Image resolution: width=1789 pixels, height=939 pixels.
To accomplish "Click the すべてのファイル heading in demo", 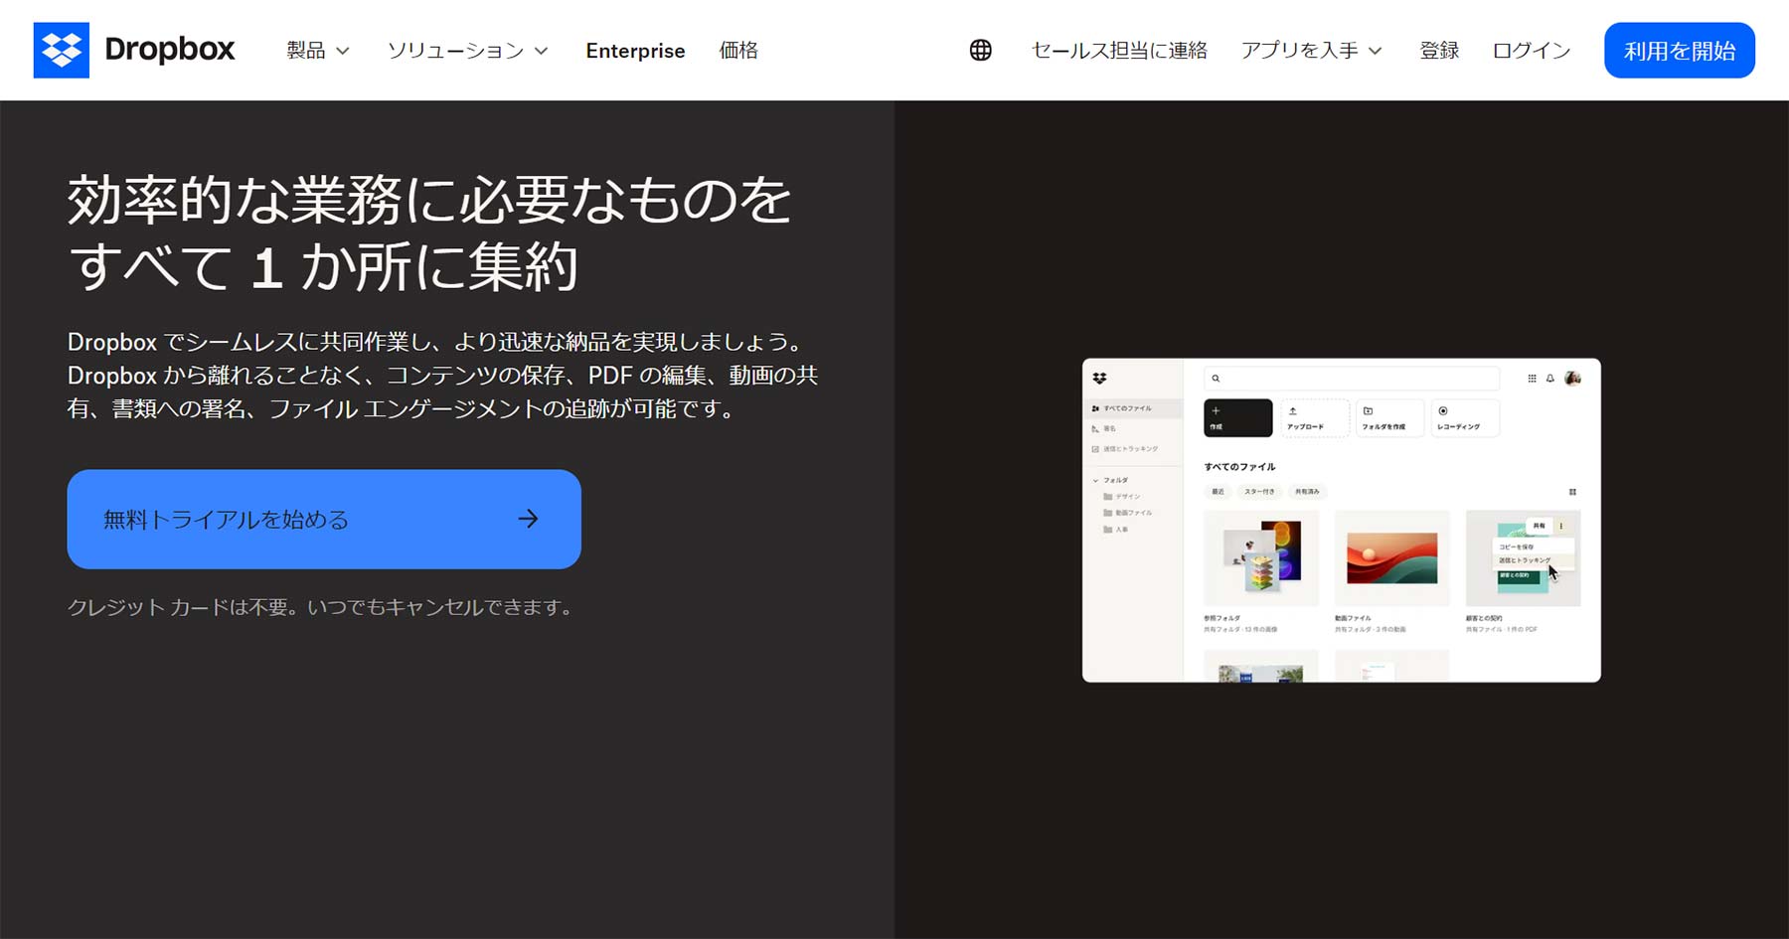I will pyautogui.click(x=1239, y=467).
